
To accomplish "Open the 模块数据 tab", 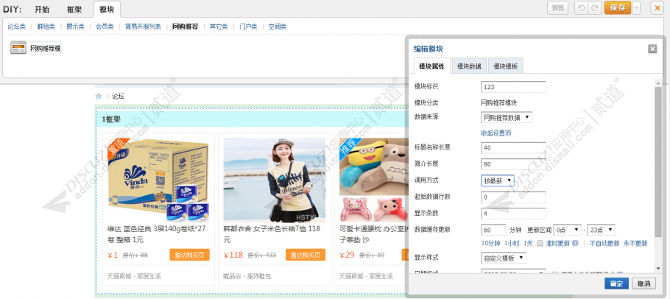I will point(469,66).
